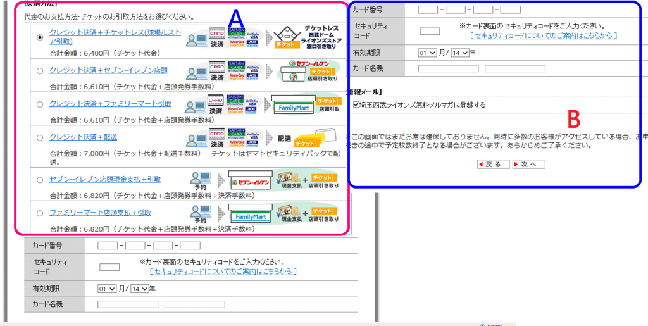The height and width of the screenshot is (326, 648).
Task: Click person-with-computer icon in クレジット決済+セブン-イレブン店頭 row
Action: 196,73
